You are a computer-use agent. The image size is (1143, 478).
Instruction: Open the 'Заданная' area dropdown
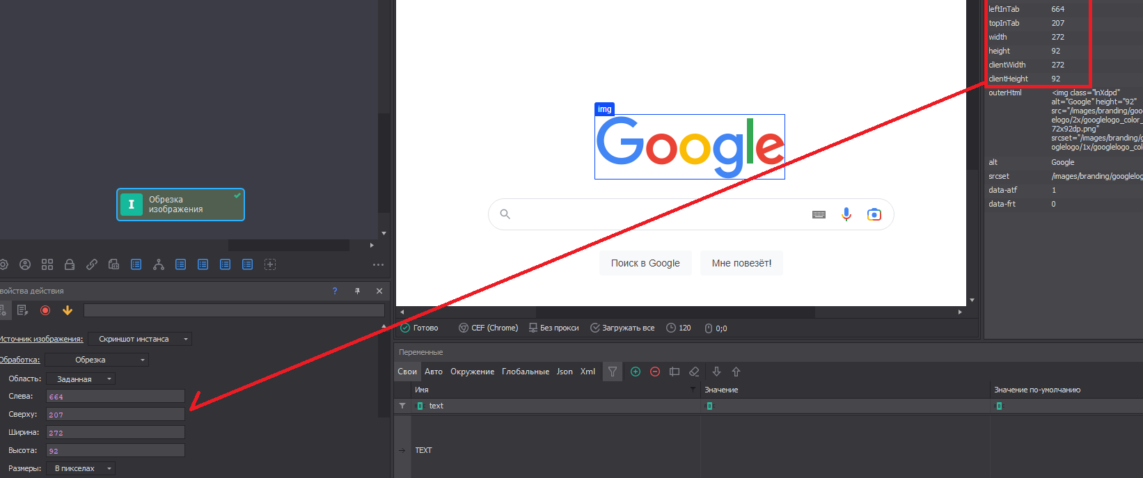point(81,379)
